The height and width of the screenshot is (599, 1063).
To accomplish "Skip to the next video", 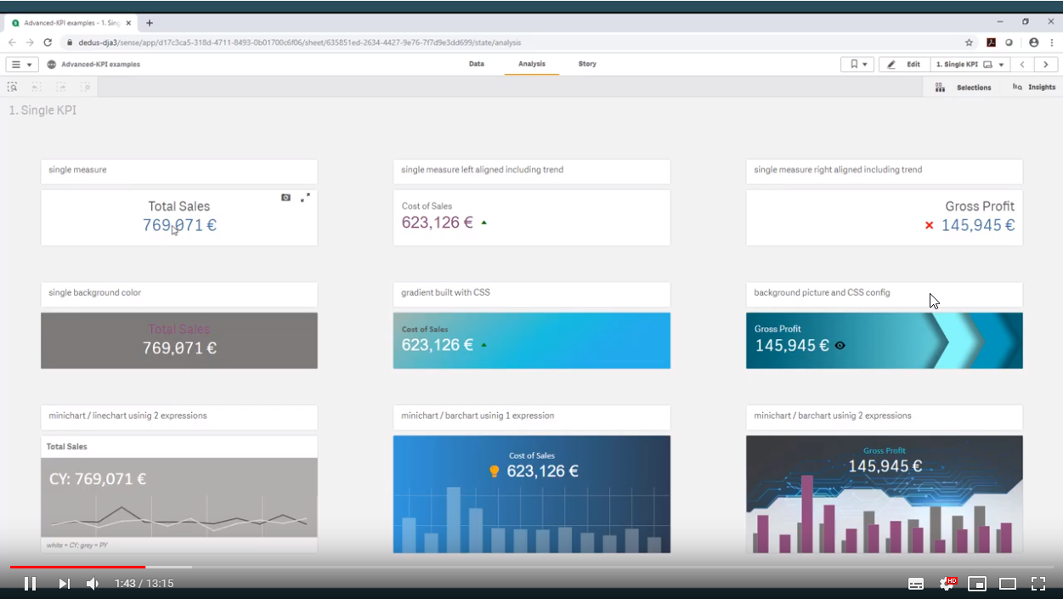I will (64, 584).
